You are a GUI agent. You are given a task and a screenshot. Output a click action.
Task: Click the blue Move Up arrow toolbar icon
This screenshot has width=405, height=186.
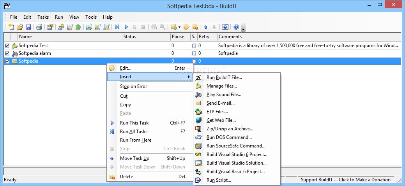pyautogui.click(x=205, y=26)
